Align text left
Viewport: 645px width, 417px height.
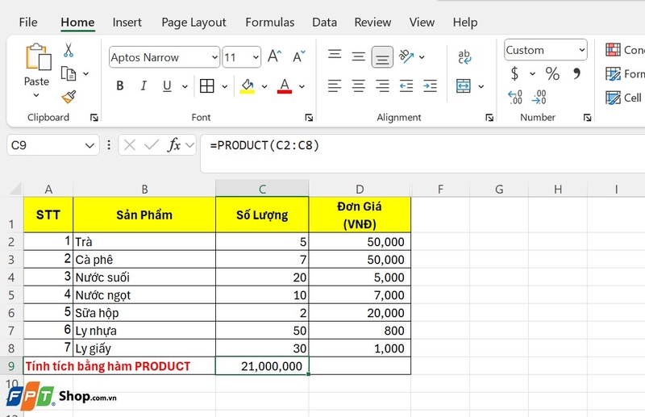click(335, 85)
